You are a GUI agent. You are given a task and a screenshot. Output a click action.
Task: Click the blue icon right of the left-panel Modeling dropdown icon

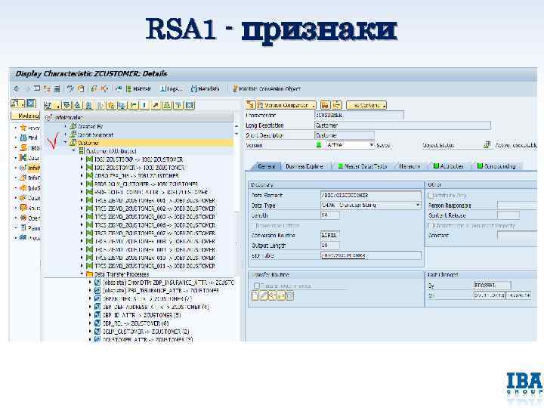point(31,104)
